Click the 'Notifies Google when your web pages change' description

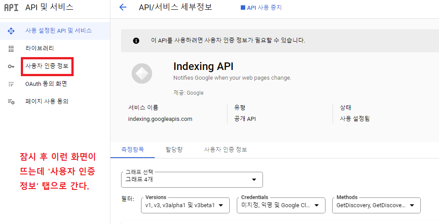pyautogui.click(x=232, y=78)
